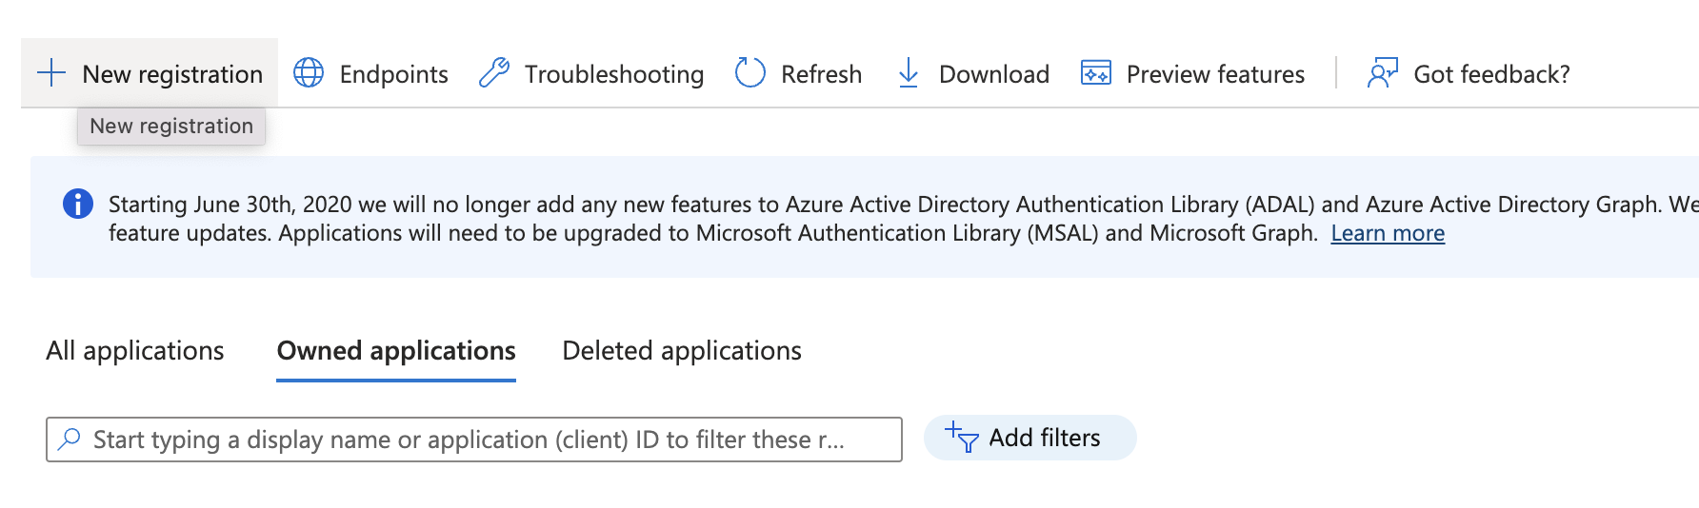Select the Owned applications tab
Image resolution: width=1699 pixels, height=508 pixels.
(x=396, y=351)
